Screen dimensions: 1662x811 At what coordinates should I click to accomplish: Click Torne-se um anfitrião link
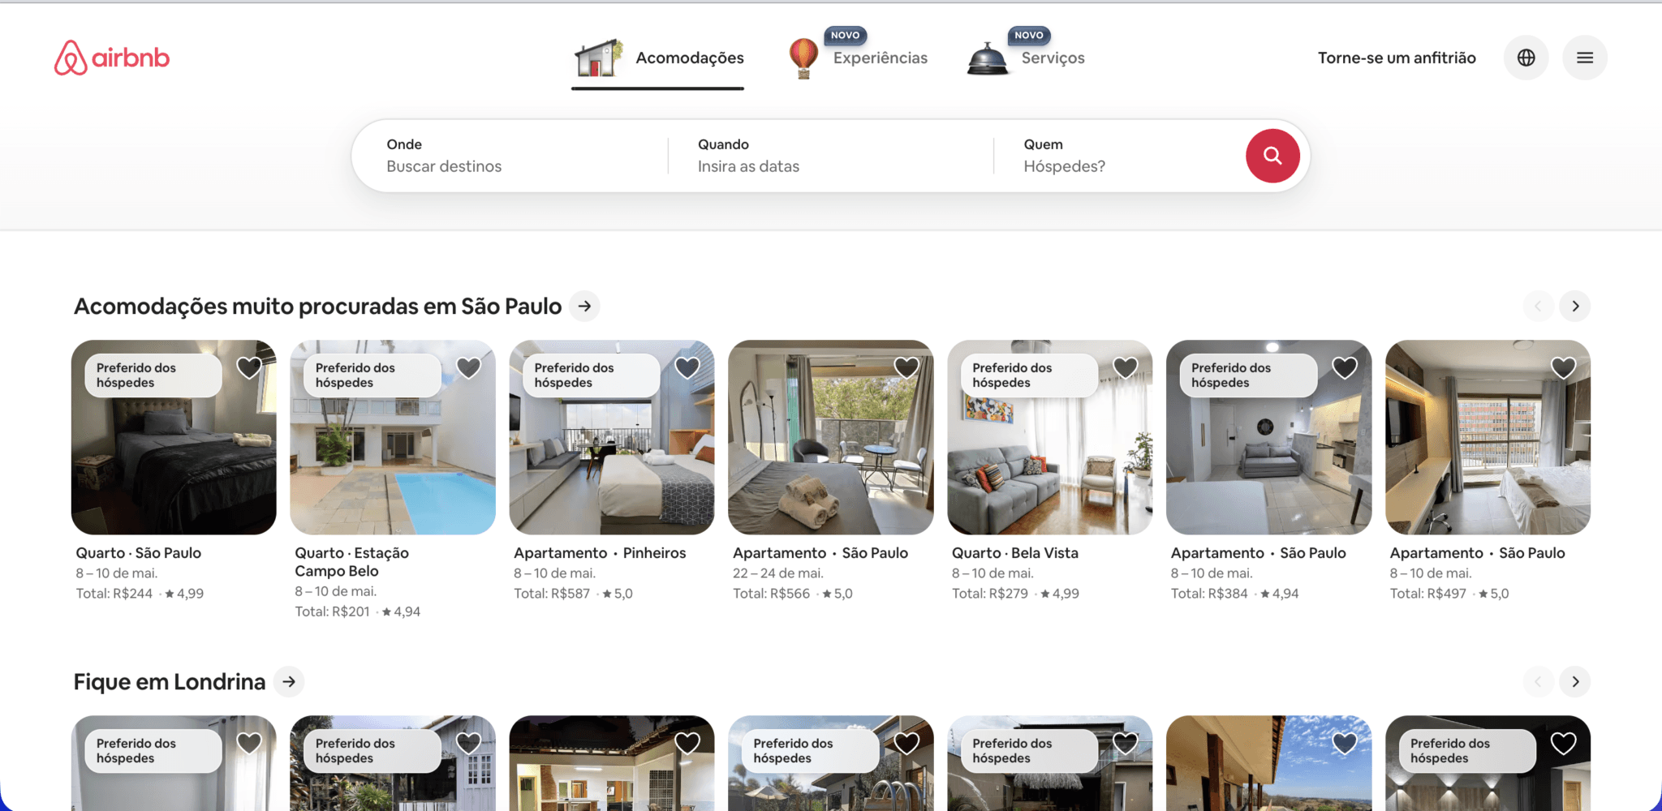[1397, 58]
